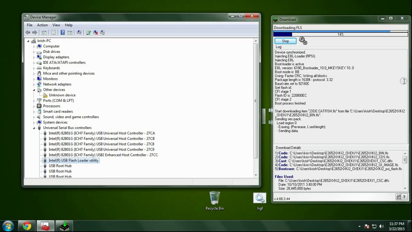Select Intel(R) USB Flash Loader utility item

74,160
